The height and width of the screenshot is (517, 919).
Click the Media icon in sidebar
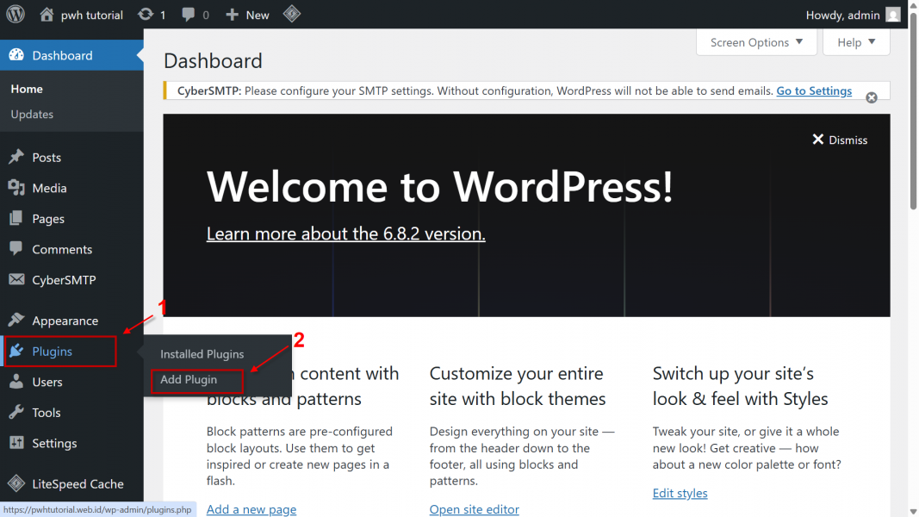click(16, 188)
